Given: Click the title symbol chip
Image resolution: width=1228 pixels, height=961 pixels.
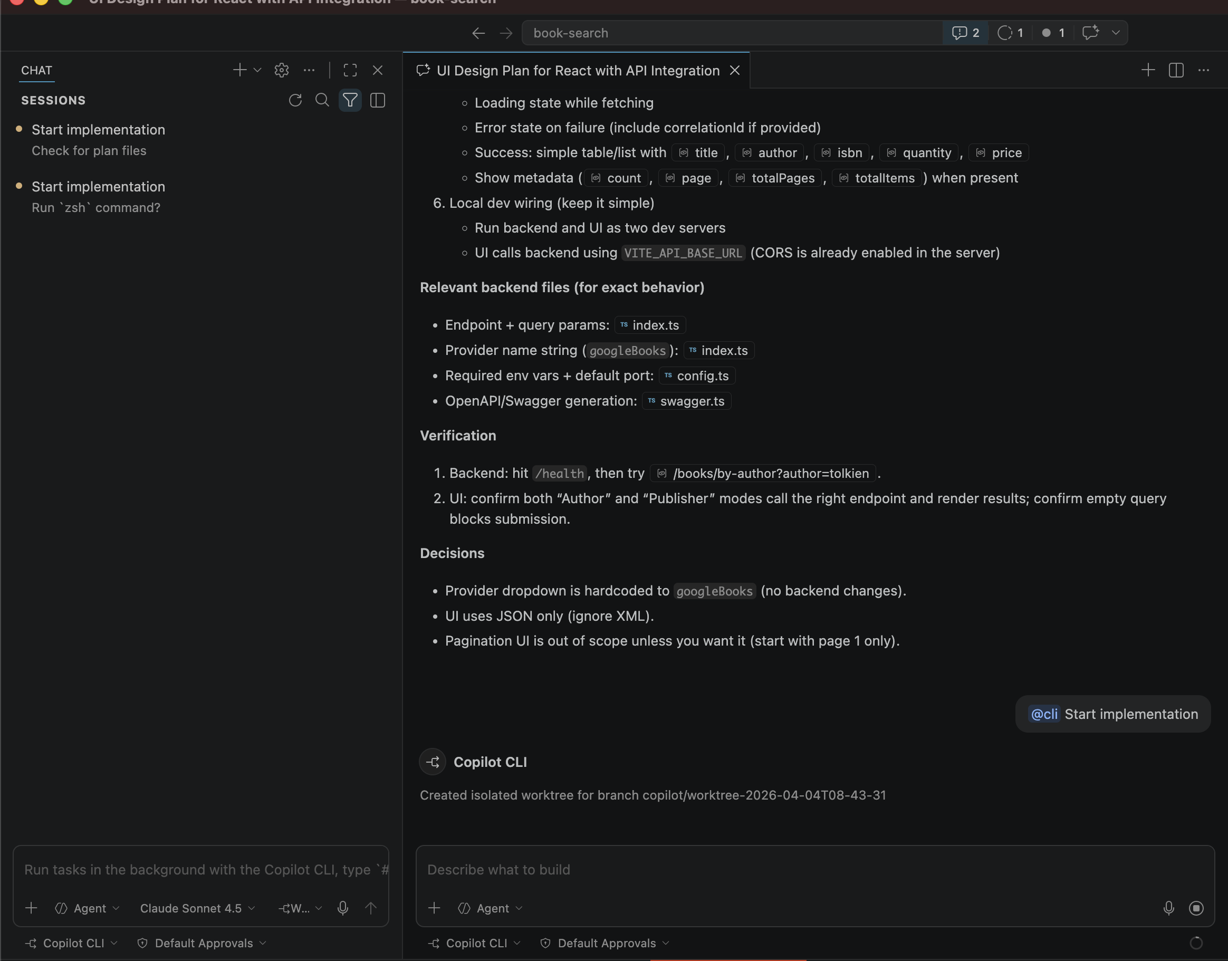Looking at the screenshot, I should click(698, 152).
